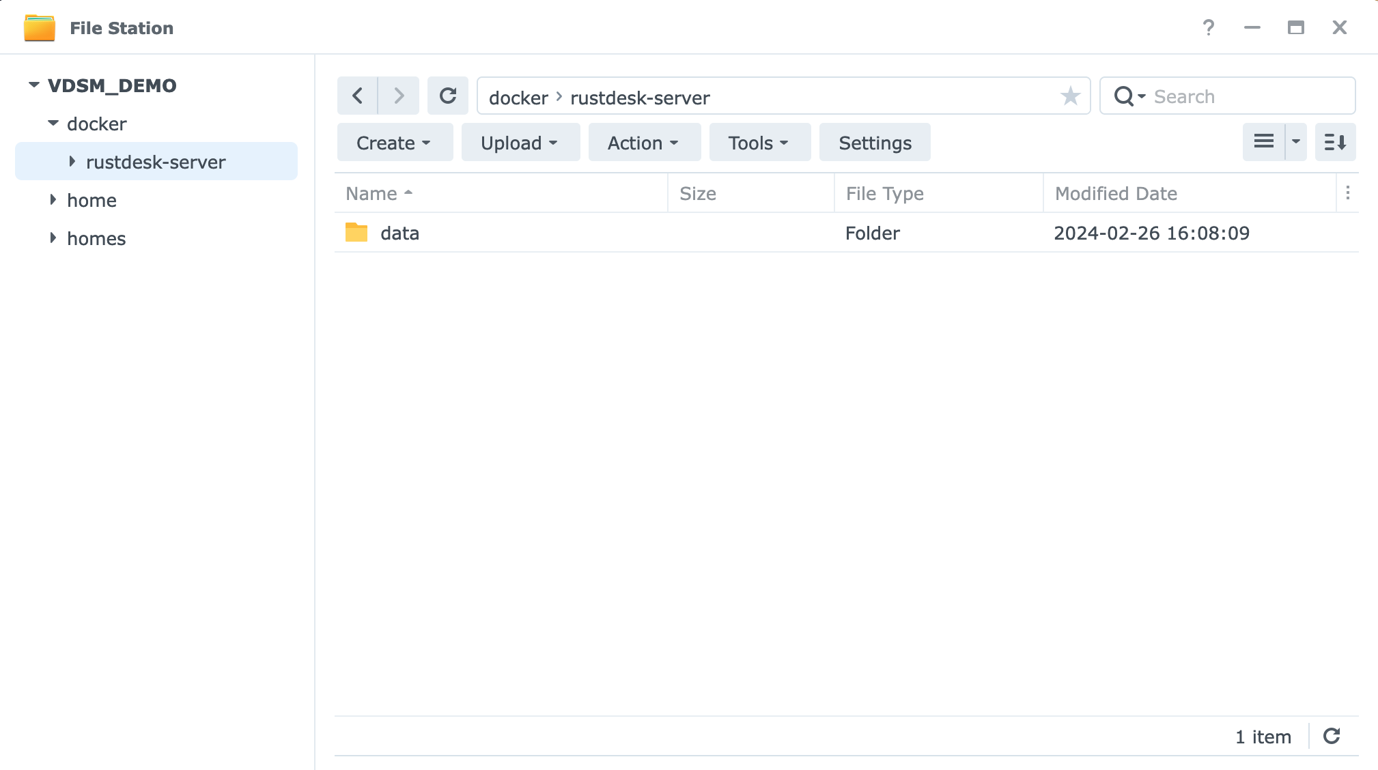This screenshot has width=1378, height=770.
Task: Click the forward navigation arrow
Action: pyautogui.click(x=399, y=96)
